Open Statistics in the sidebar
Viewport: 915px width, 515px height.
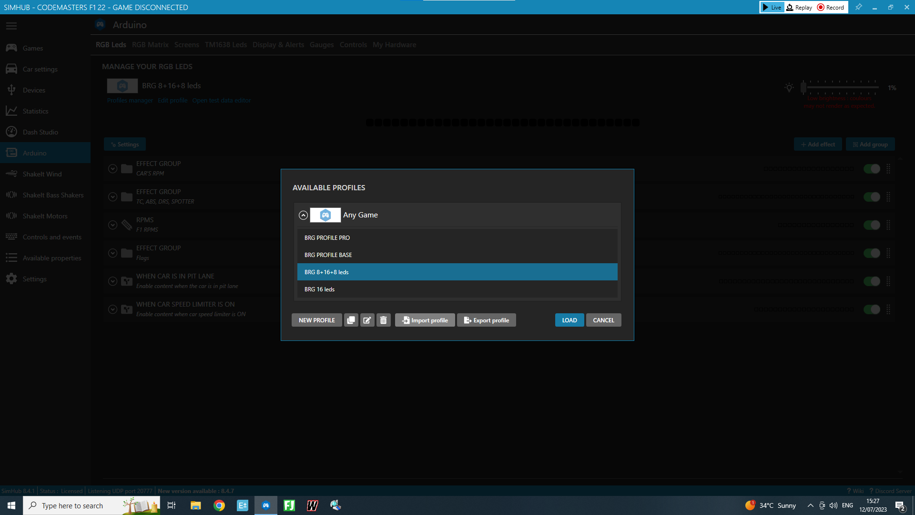tap(45, 111)
